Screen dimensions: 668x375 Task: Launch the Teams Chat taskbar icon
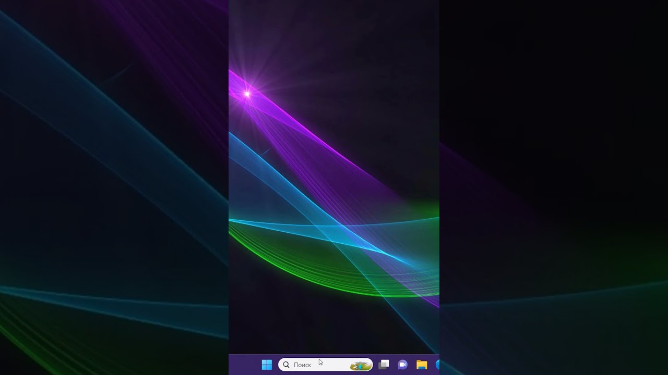pyautogui.click(x=402, y=365)
